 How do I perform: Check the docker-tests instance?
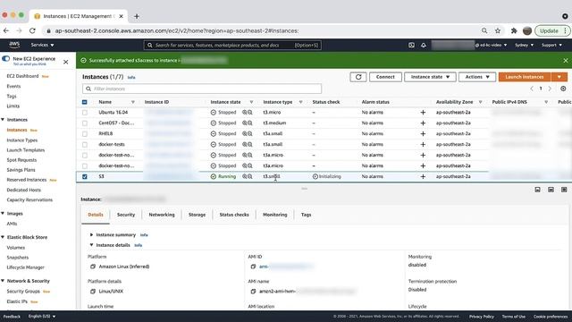[x=85, y=145]
